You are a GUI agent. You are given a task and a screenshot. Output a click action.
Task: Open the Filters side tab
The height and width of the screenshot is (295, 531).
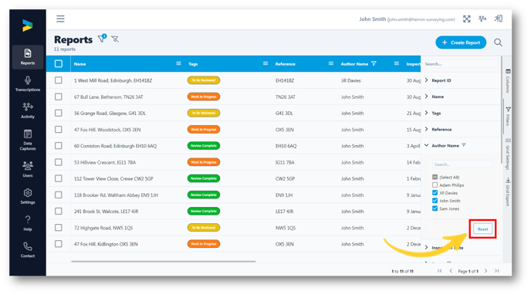[x=508, y=117]
